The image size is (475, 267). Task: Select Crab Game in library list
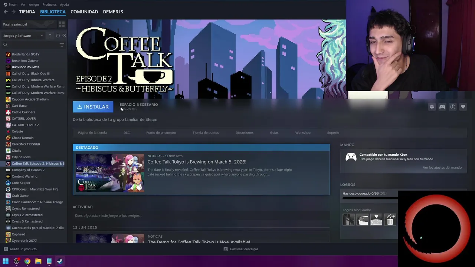[20, 196]
